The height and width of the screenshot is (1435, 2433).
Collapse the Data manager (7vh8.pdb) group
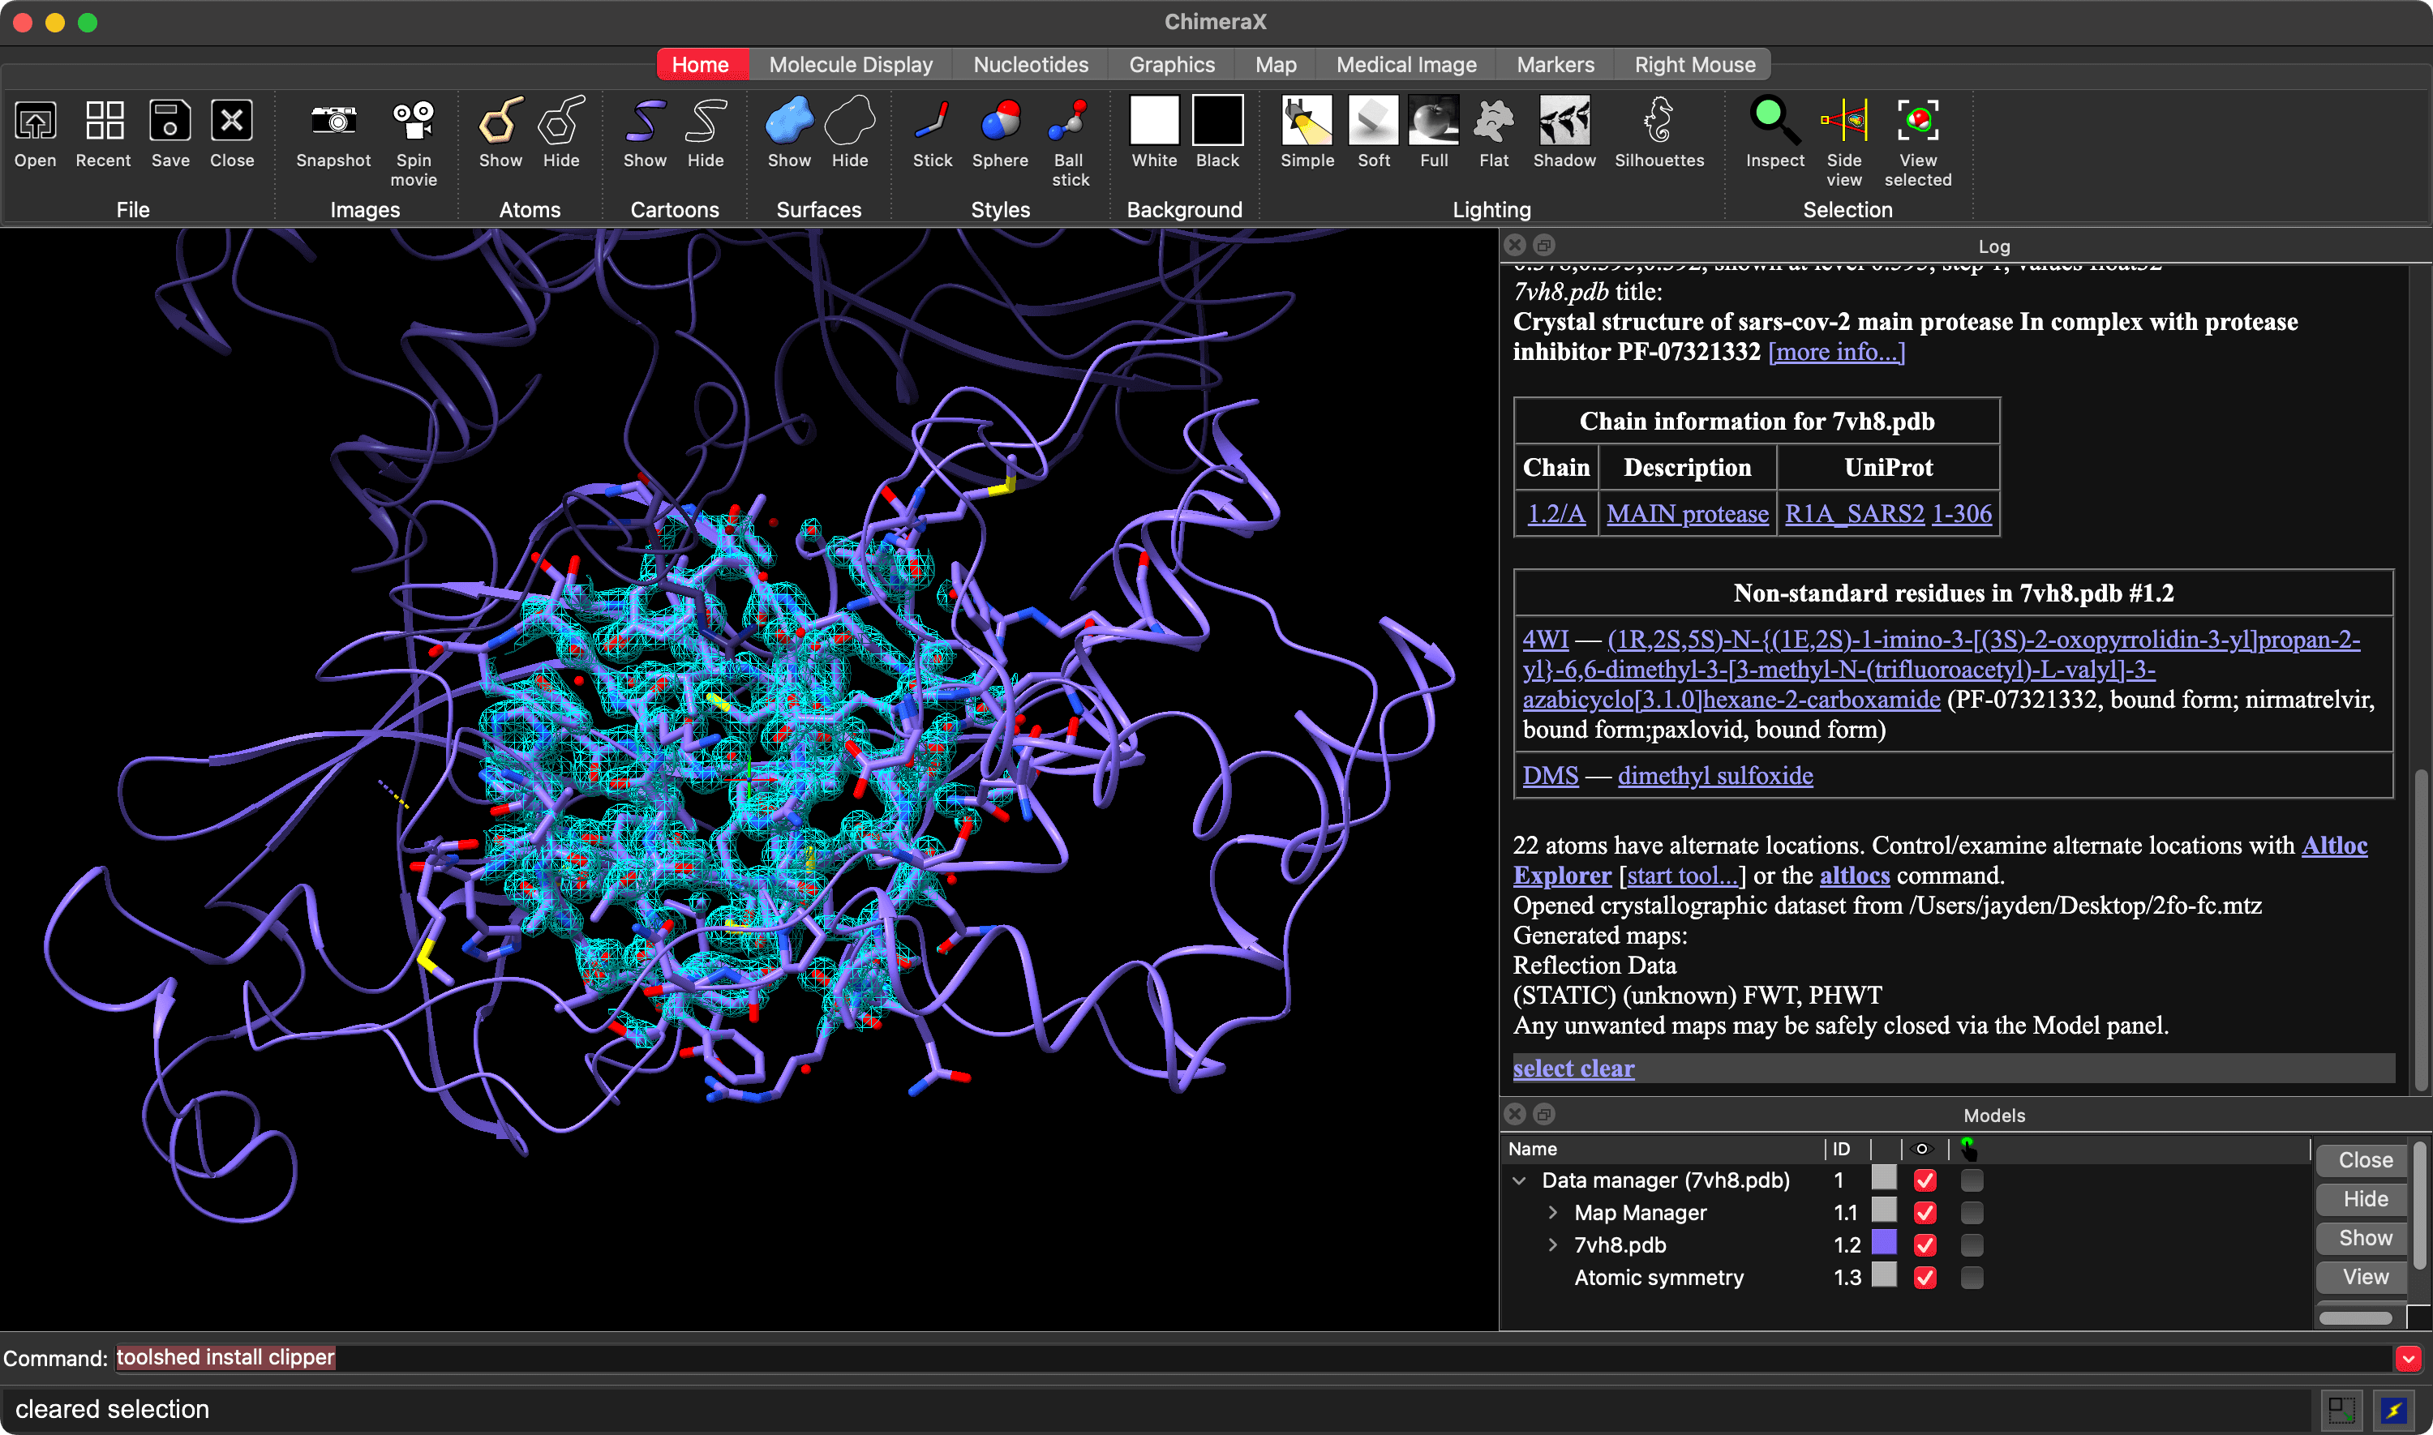pos(1519,1180)
